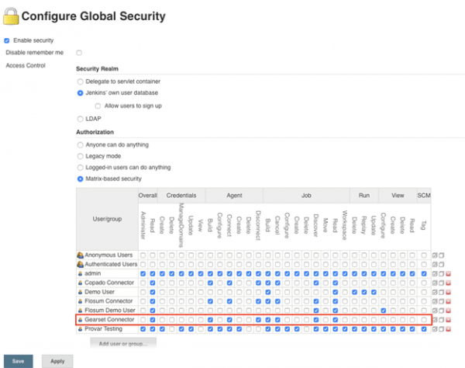Image resolution: width=465 pixels, height=368 pixels.
Task: Select Matrix-based security option
Action: [x=80, y=179]
